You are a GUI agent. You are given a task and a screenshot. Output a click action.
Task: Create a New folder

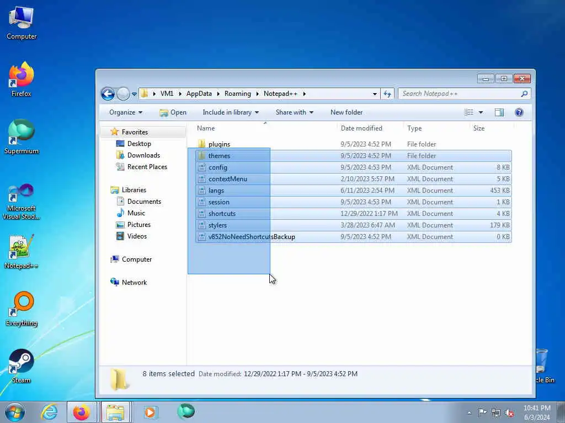pos(347,112)
